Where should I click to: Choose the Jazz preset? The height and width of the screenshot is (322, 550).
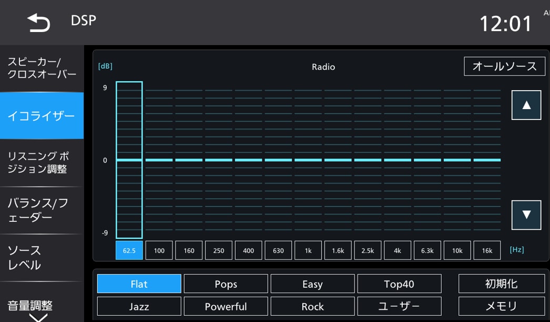pos(139,306)
